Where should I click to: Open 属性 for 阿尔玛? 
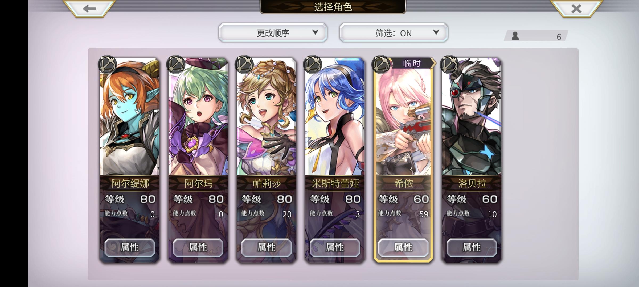pyautogui.click(x=198, y=247)
